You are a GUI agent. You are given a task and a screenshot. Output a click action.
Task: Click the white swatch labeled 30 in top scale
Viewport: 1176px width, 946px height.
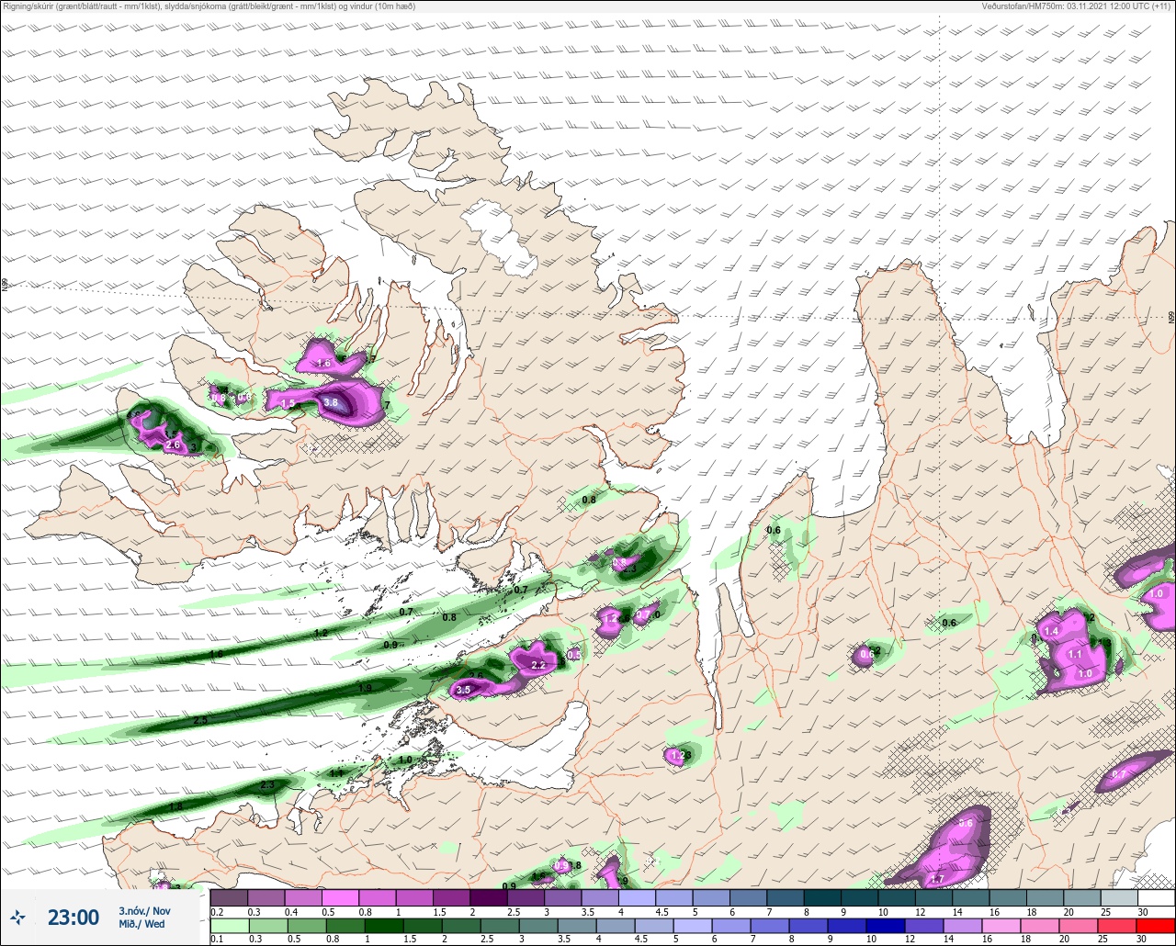(x=1156, y=897)
